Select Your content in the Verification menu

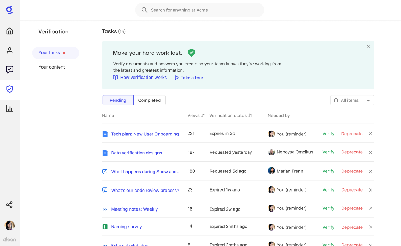[x=51, y=67]
